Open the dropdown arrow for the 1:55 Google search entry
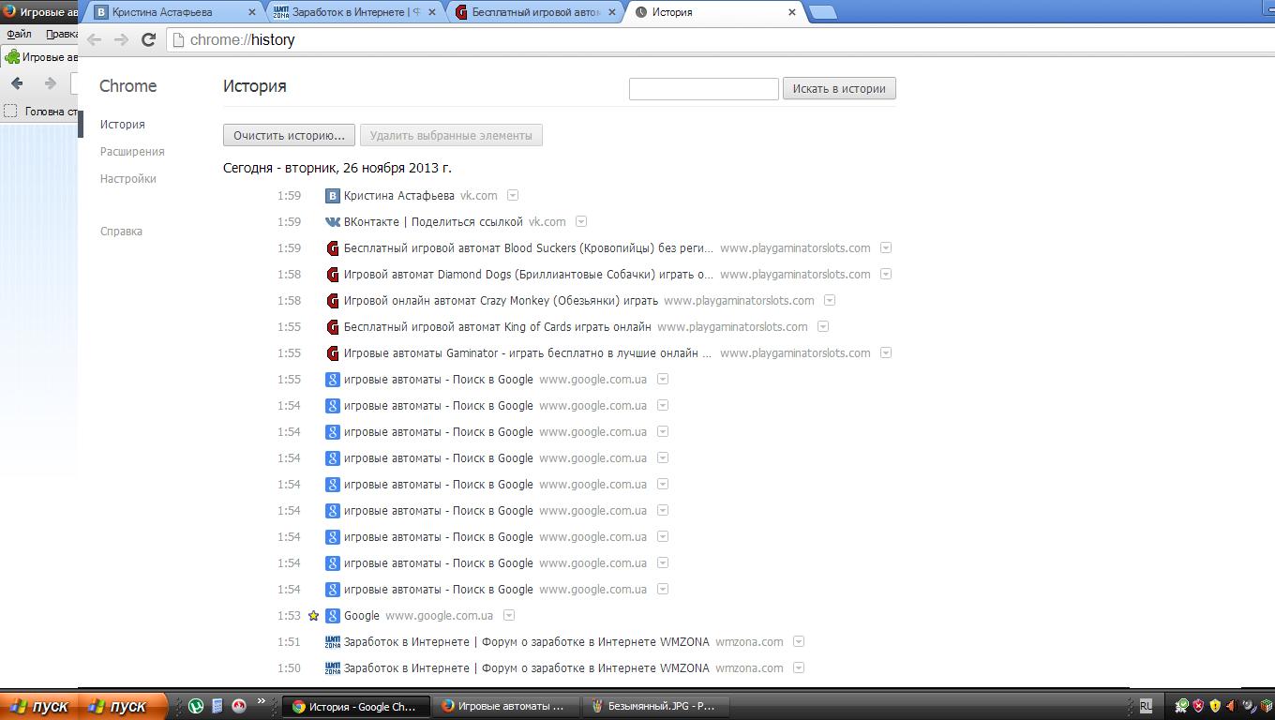The height and width of the screenshot is (720, 1275). (x=663, y=379)
